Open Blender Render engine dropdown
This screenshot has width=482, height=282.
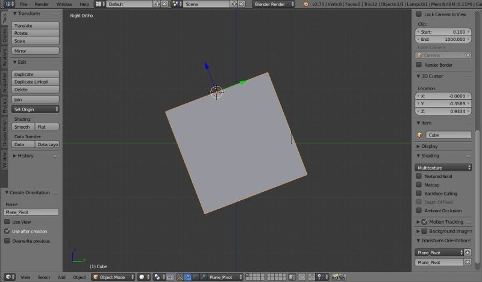pyautogui.click(x=274, y=4)
